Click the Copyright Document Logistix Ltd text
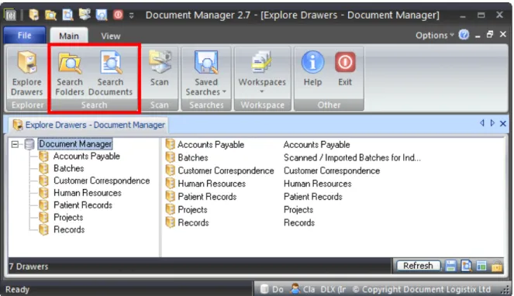This screenshot has width=514, height=296. [x=422, y=290]
